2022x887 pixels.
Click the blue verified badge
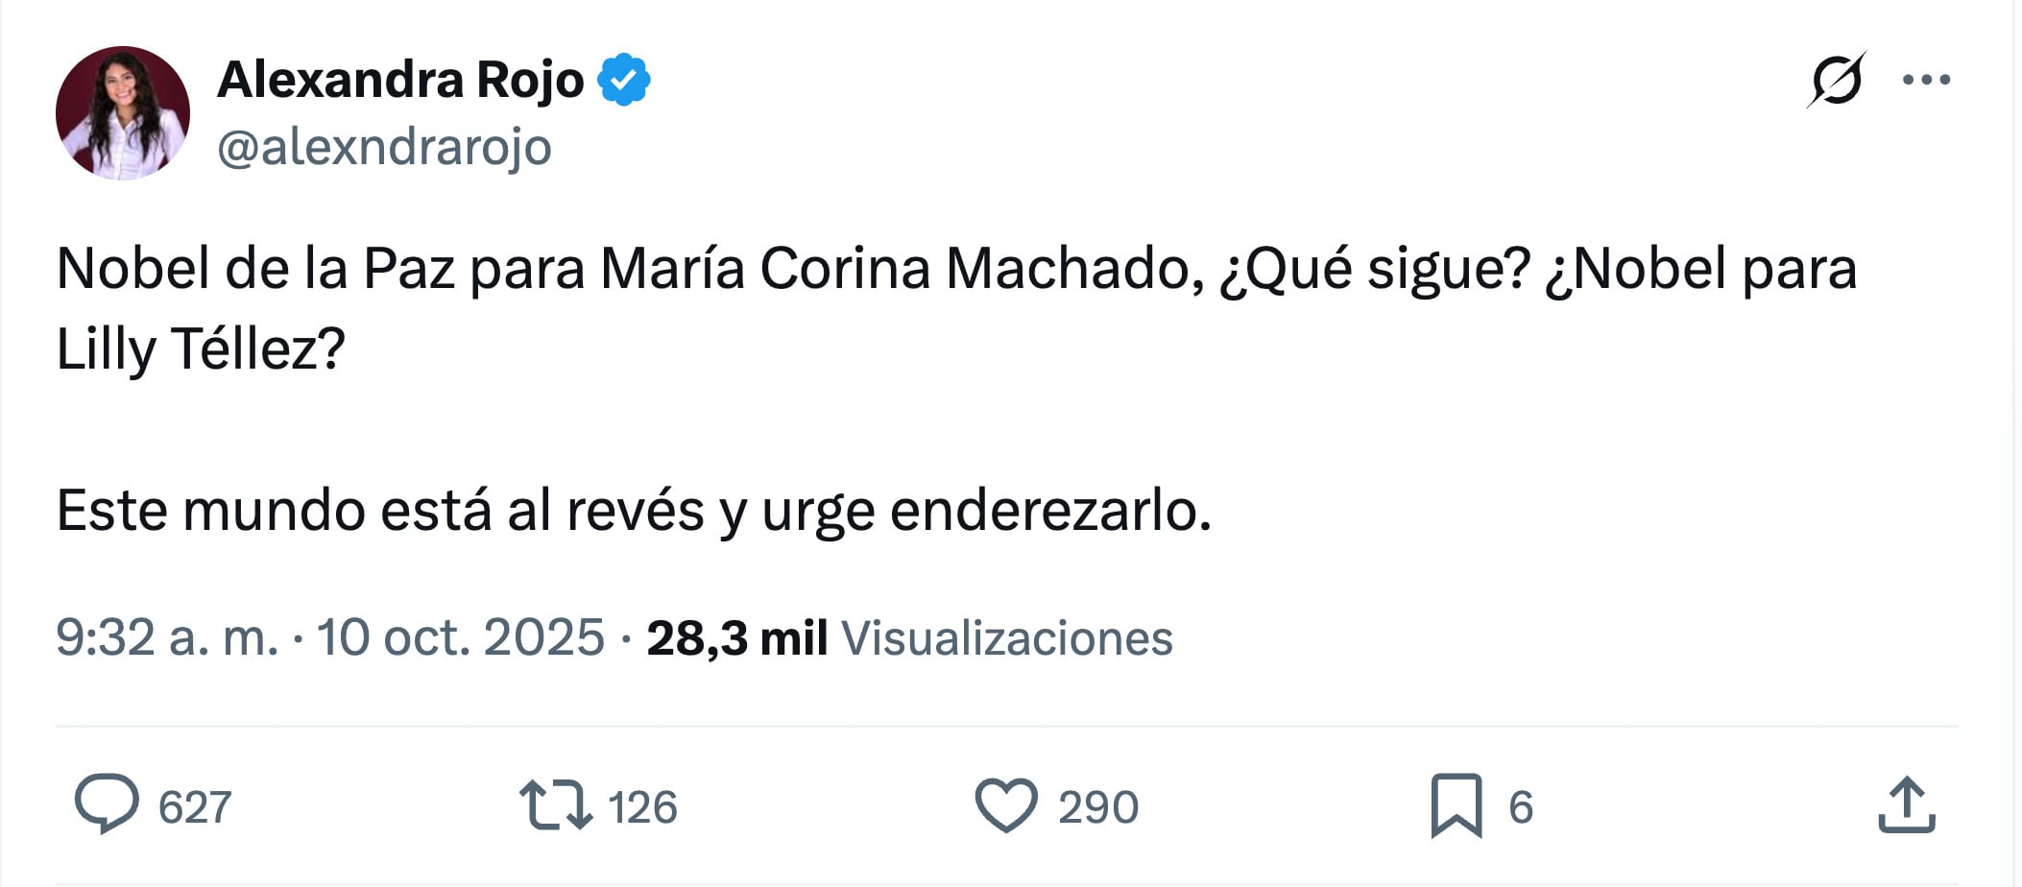624,80
